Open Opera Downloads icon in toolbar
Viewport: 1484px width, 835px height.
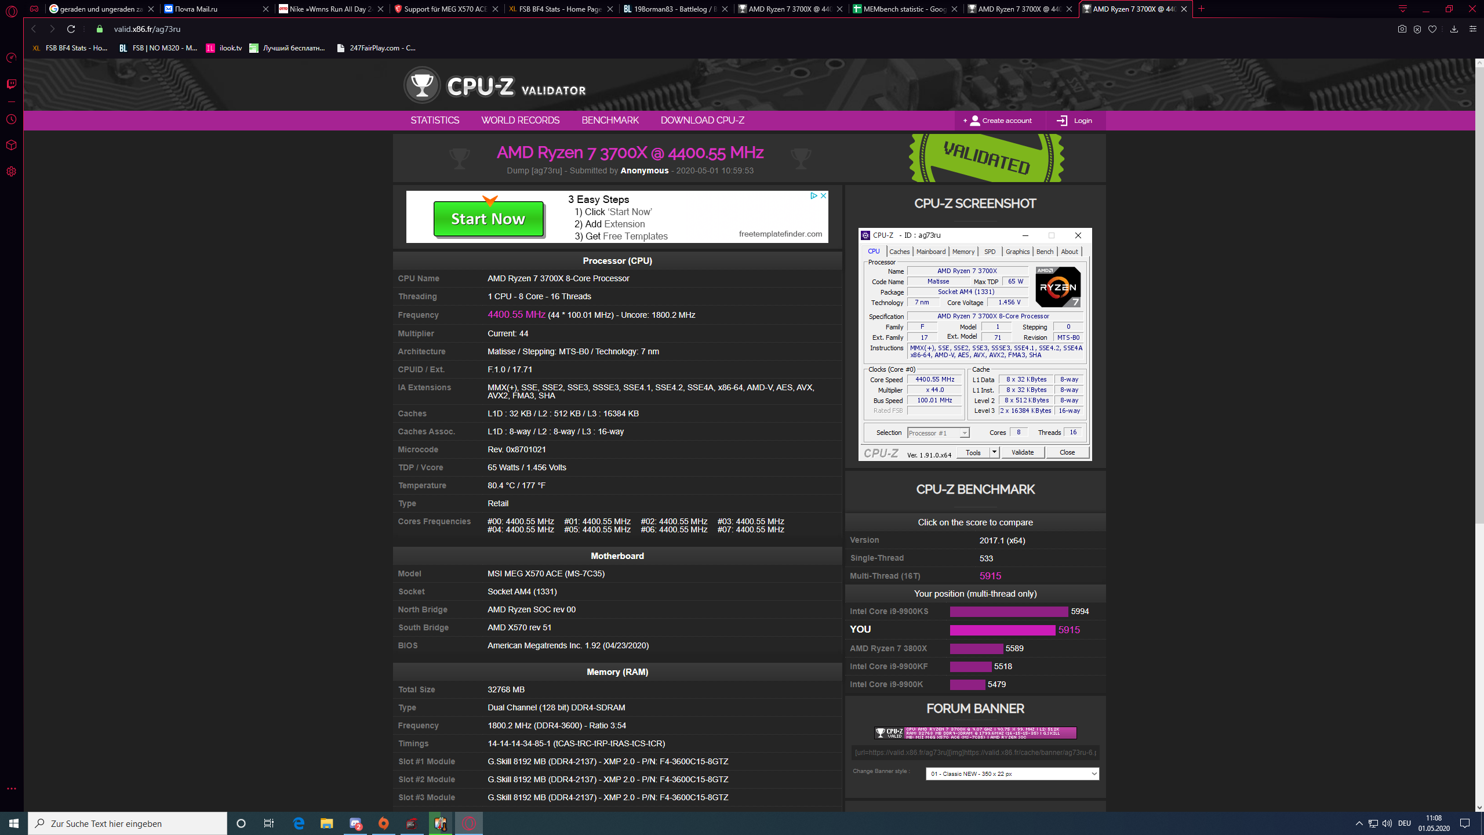(1454, 29)
